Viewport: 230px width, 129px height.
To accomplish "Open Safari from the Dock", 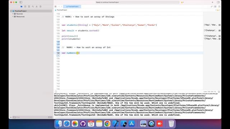I will coord(67,124).
